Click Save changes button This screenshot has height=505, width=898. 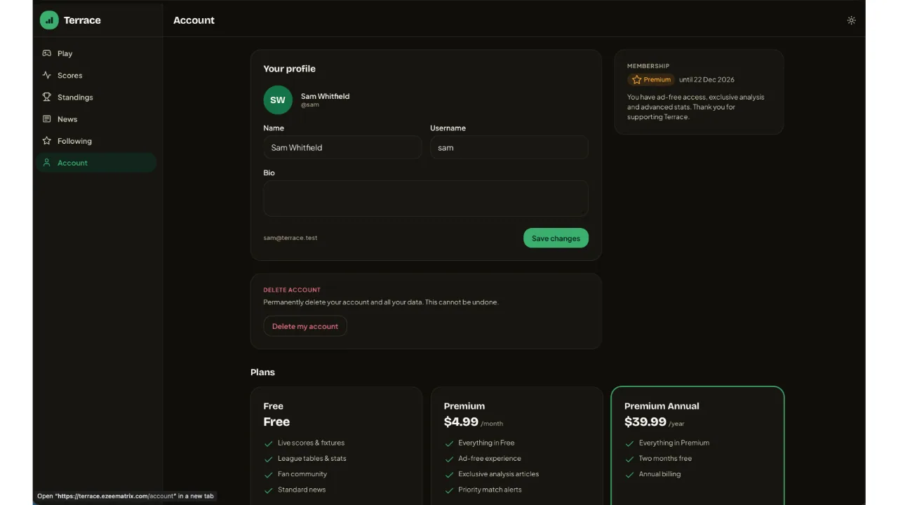coord(556,238)
